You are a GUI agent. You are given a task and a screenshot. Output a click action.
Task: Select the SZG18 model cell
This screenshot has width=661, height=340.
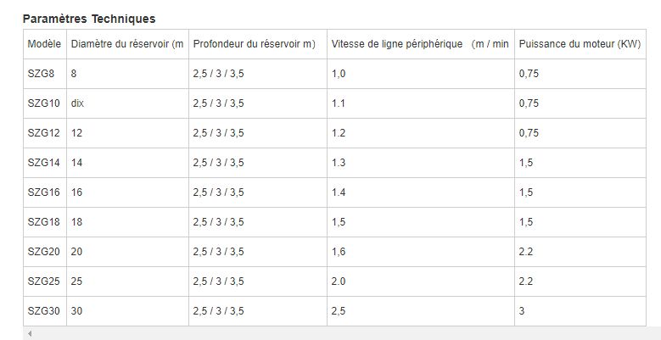(43, 222)
